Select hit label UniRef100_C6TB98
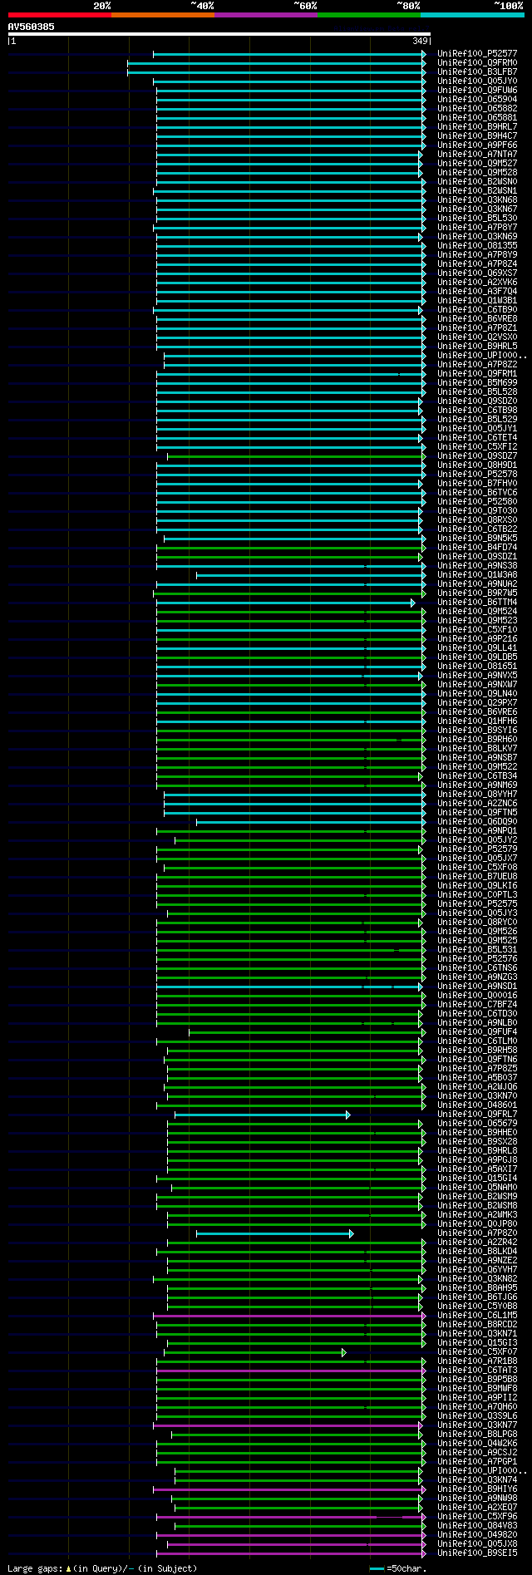The width and height of the screenshot is (532, 1575). [x=477, y=410]
